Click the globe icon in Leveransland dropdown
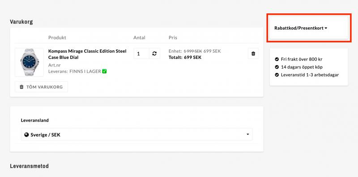 click(x=26, y=135)
